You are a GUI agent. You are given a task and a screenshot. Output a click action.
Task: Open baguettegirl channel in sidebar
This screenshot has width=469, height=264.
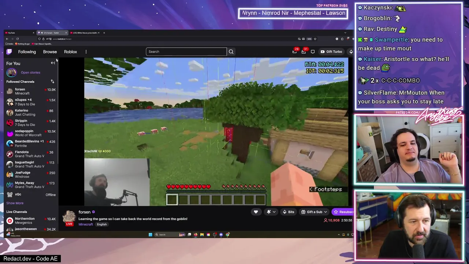tap(31, 164)
